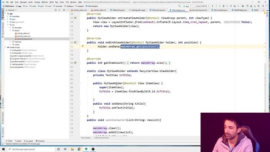The image size is (270, 152).
Task: Click the Gradle side tab on right edge
Action: (x=267, y=14)
